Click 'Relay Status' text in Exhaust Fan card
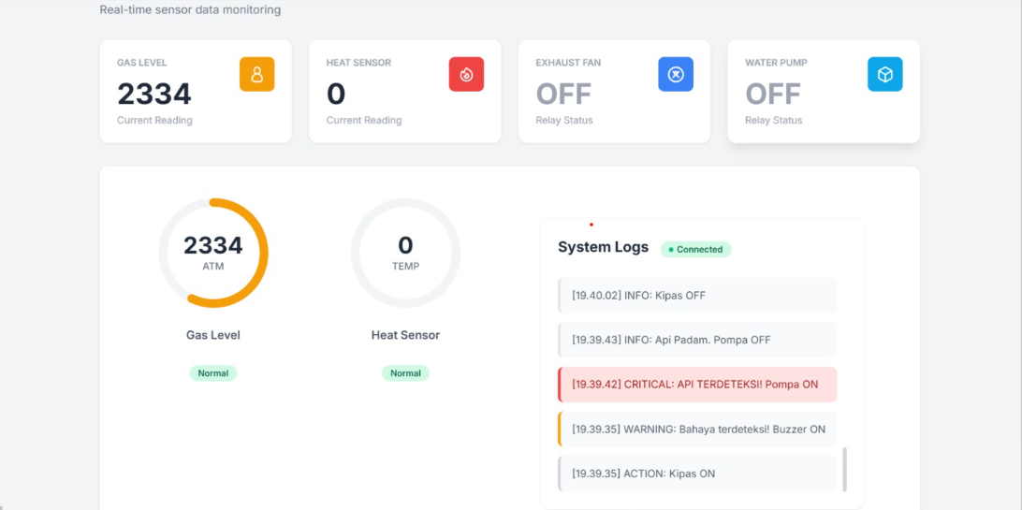 564,121
